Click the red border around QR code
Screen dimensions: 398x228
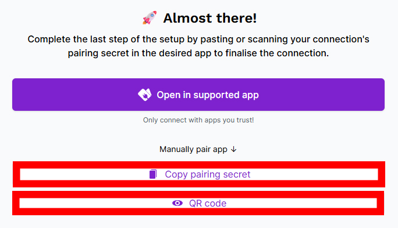pyautogui.click(x=198, y=194)
